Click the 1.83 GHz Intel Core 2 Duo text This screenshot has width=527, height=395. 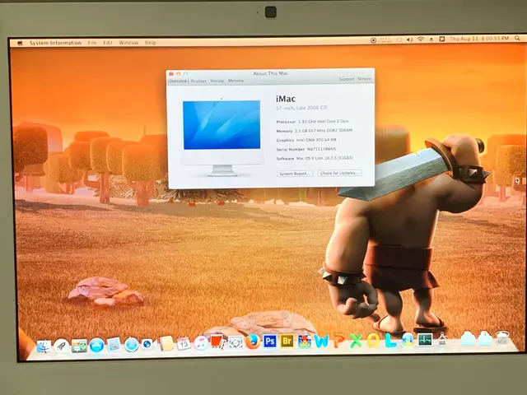pos(324,121)
